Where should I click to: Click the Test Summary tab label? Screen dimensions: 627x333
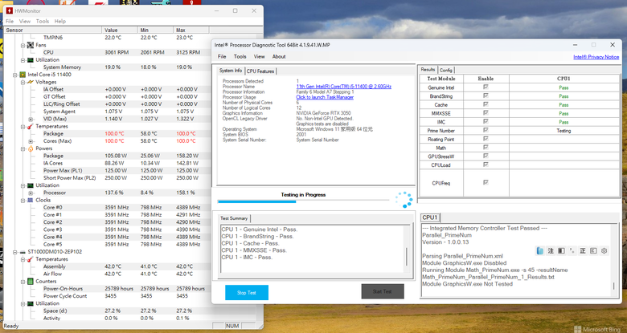(234, 218)
